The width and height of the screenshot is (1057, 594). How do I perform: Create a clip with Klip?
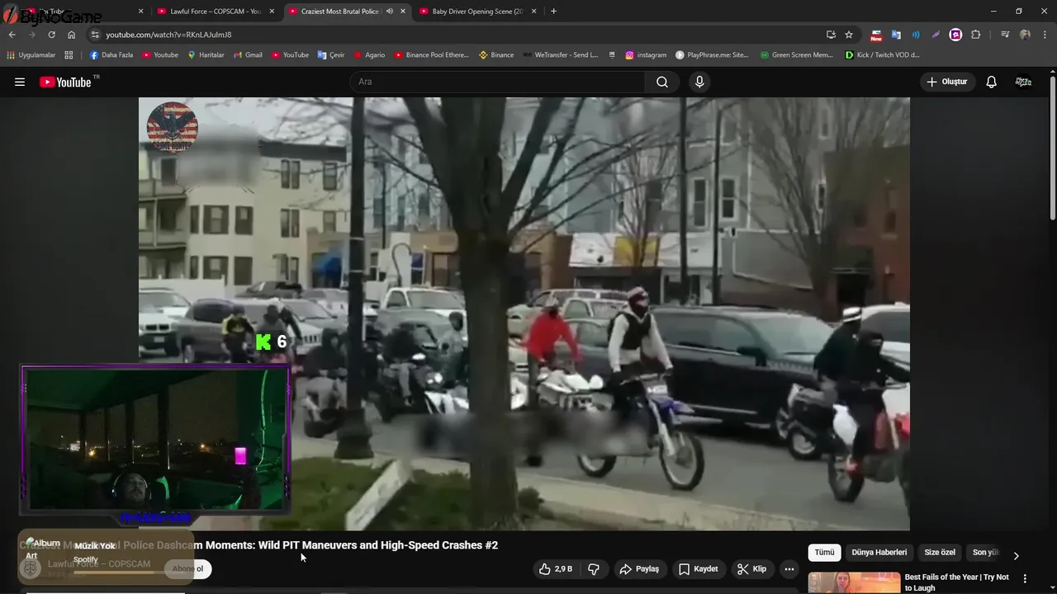pos(752,569)
